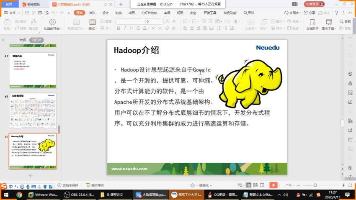This screenshot has width=356, height=200.
Task: Switch to normal view in status bar
Action: [x=249, y=185]
